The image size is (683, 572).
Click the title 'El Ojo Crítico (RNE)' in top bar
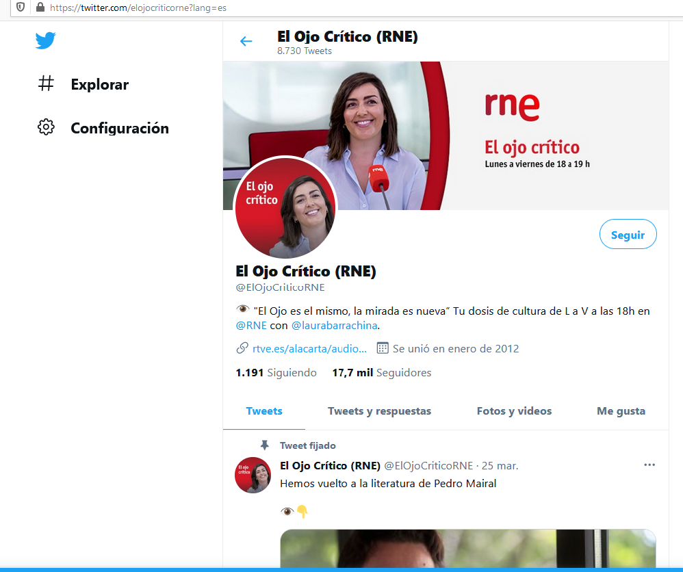pos(348,36)
